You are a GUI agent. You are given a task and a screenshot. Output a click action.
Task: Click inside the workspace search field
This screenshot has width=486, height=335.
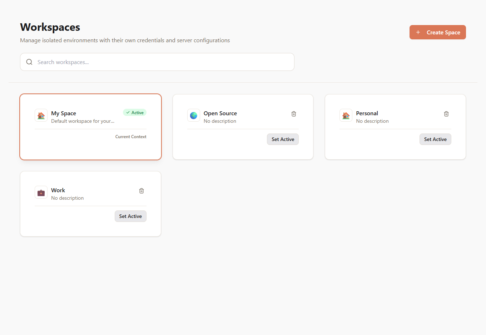click(x=157, y=62)
